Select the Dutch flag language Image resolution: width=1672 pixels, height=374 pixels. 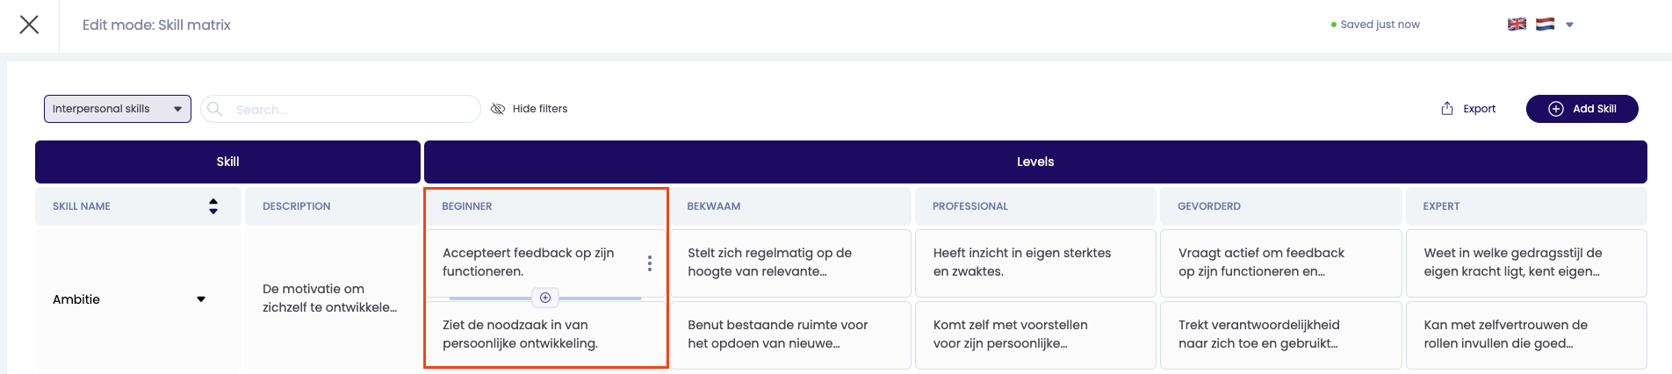pyautogui.click(x=1545, y=25)
